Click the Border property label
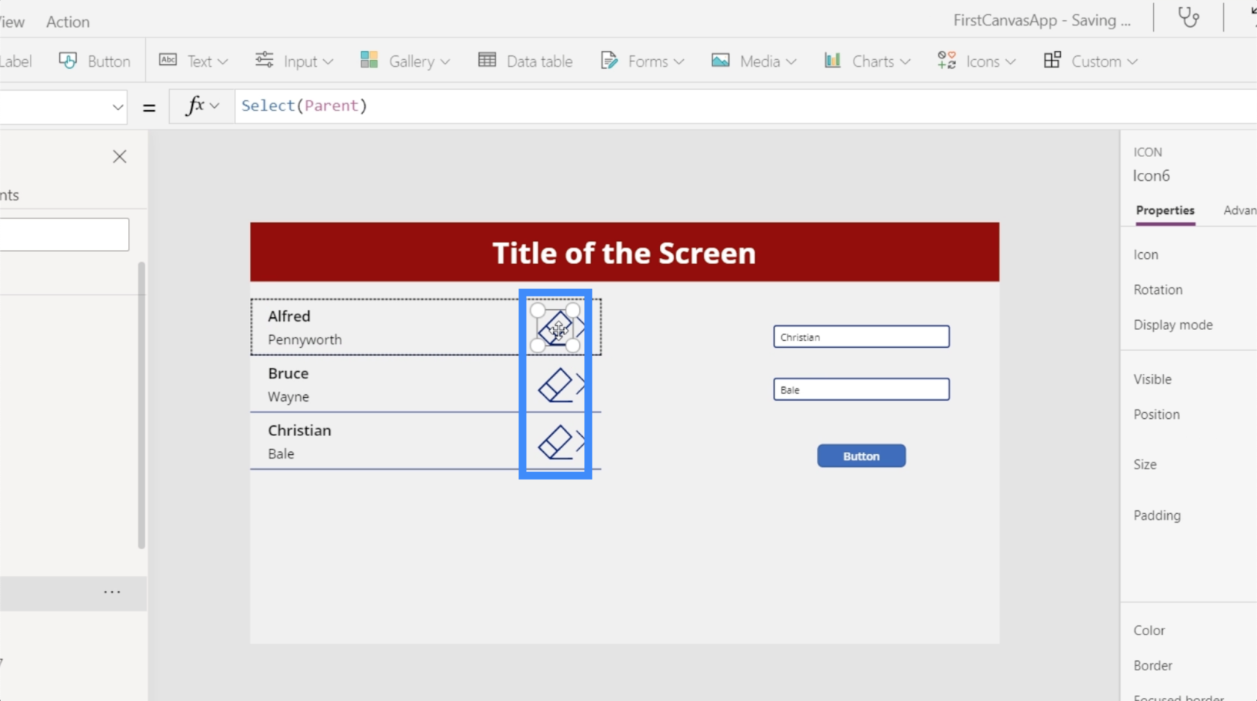The height and width of the screenshot is (701, 1257). [1152, 666]
